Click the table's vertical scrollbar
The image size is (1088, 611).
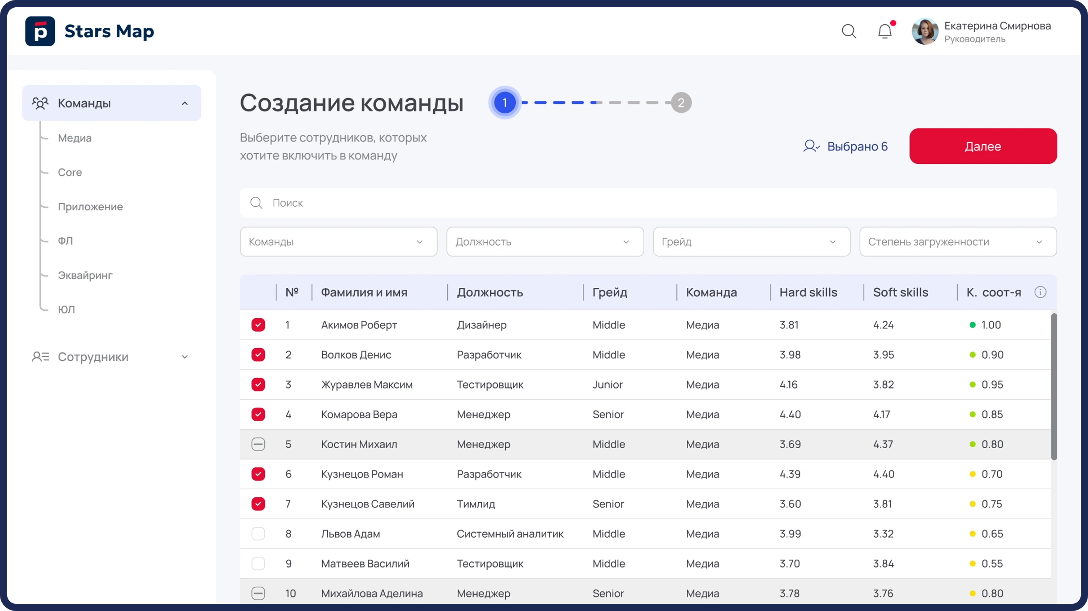click(1054, 387)
